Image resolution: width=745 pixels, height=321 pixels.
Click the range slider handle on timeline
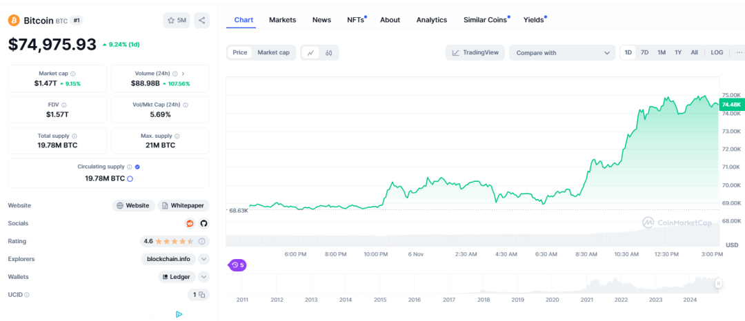(718, 283)
